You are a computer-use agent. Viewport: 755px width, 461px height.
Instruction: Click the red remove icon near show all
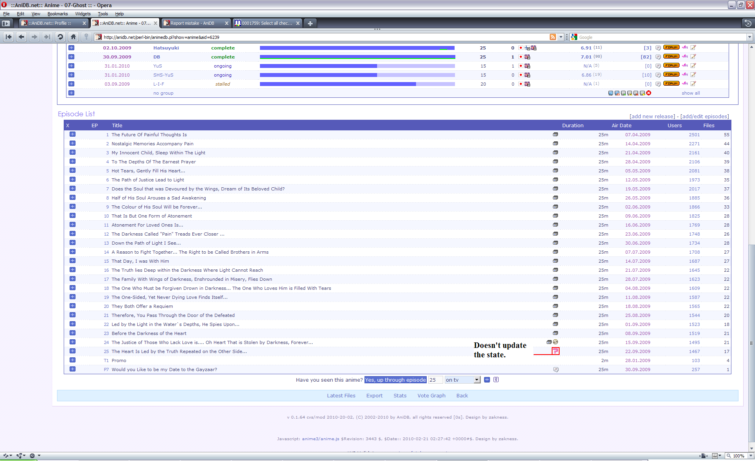click(x=649, y=93)
